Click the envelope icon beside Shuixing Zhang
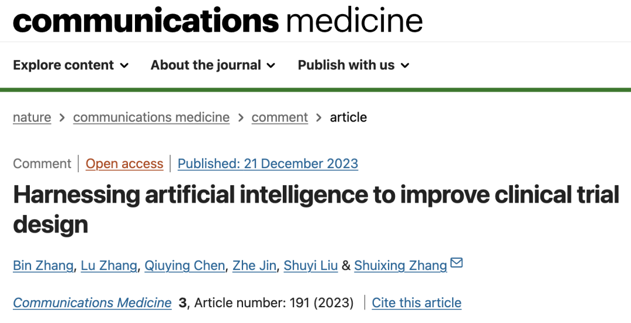Screen dimensions: 631x323 coord(456,263)
